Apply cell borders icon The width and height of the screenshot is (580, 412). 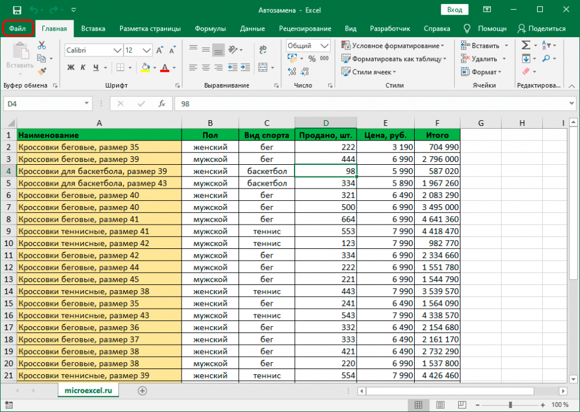120,67
